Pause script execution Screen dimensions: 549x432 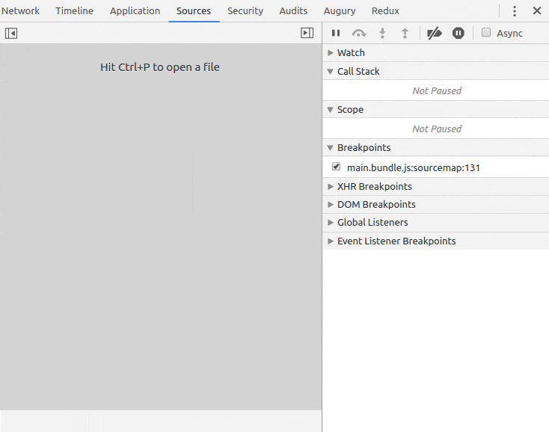coord(336,33)
